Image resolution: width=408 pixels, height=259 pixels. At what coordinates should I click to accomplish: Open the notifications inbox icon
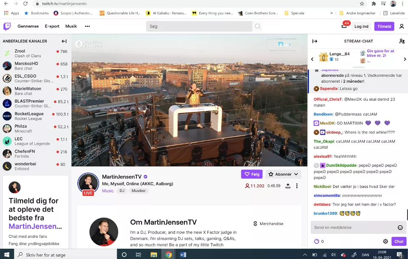(344, 26)
